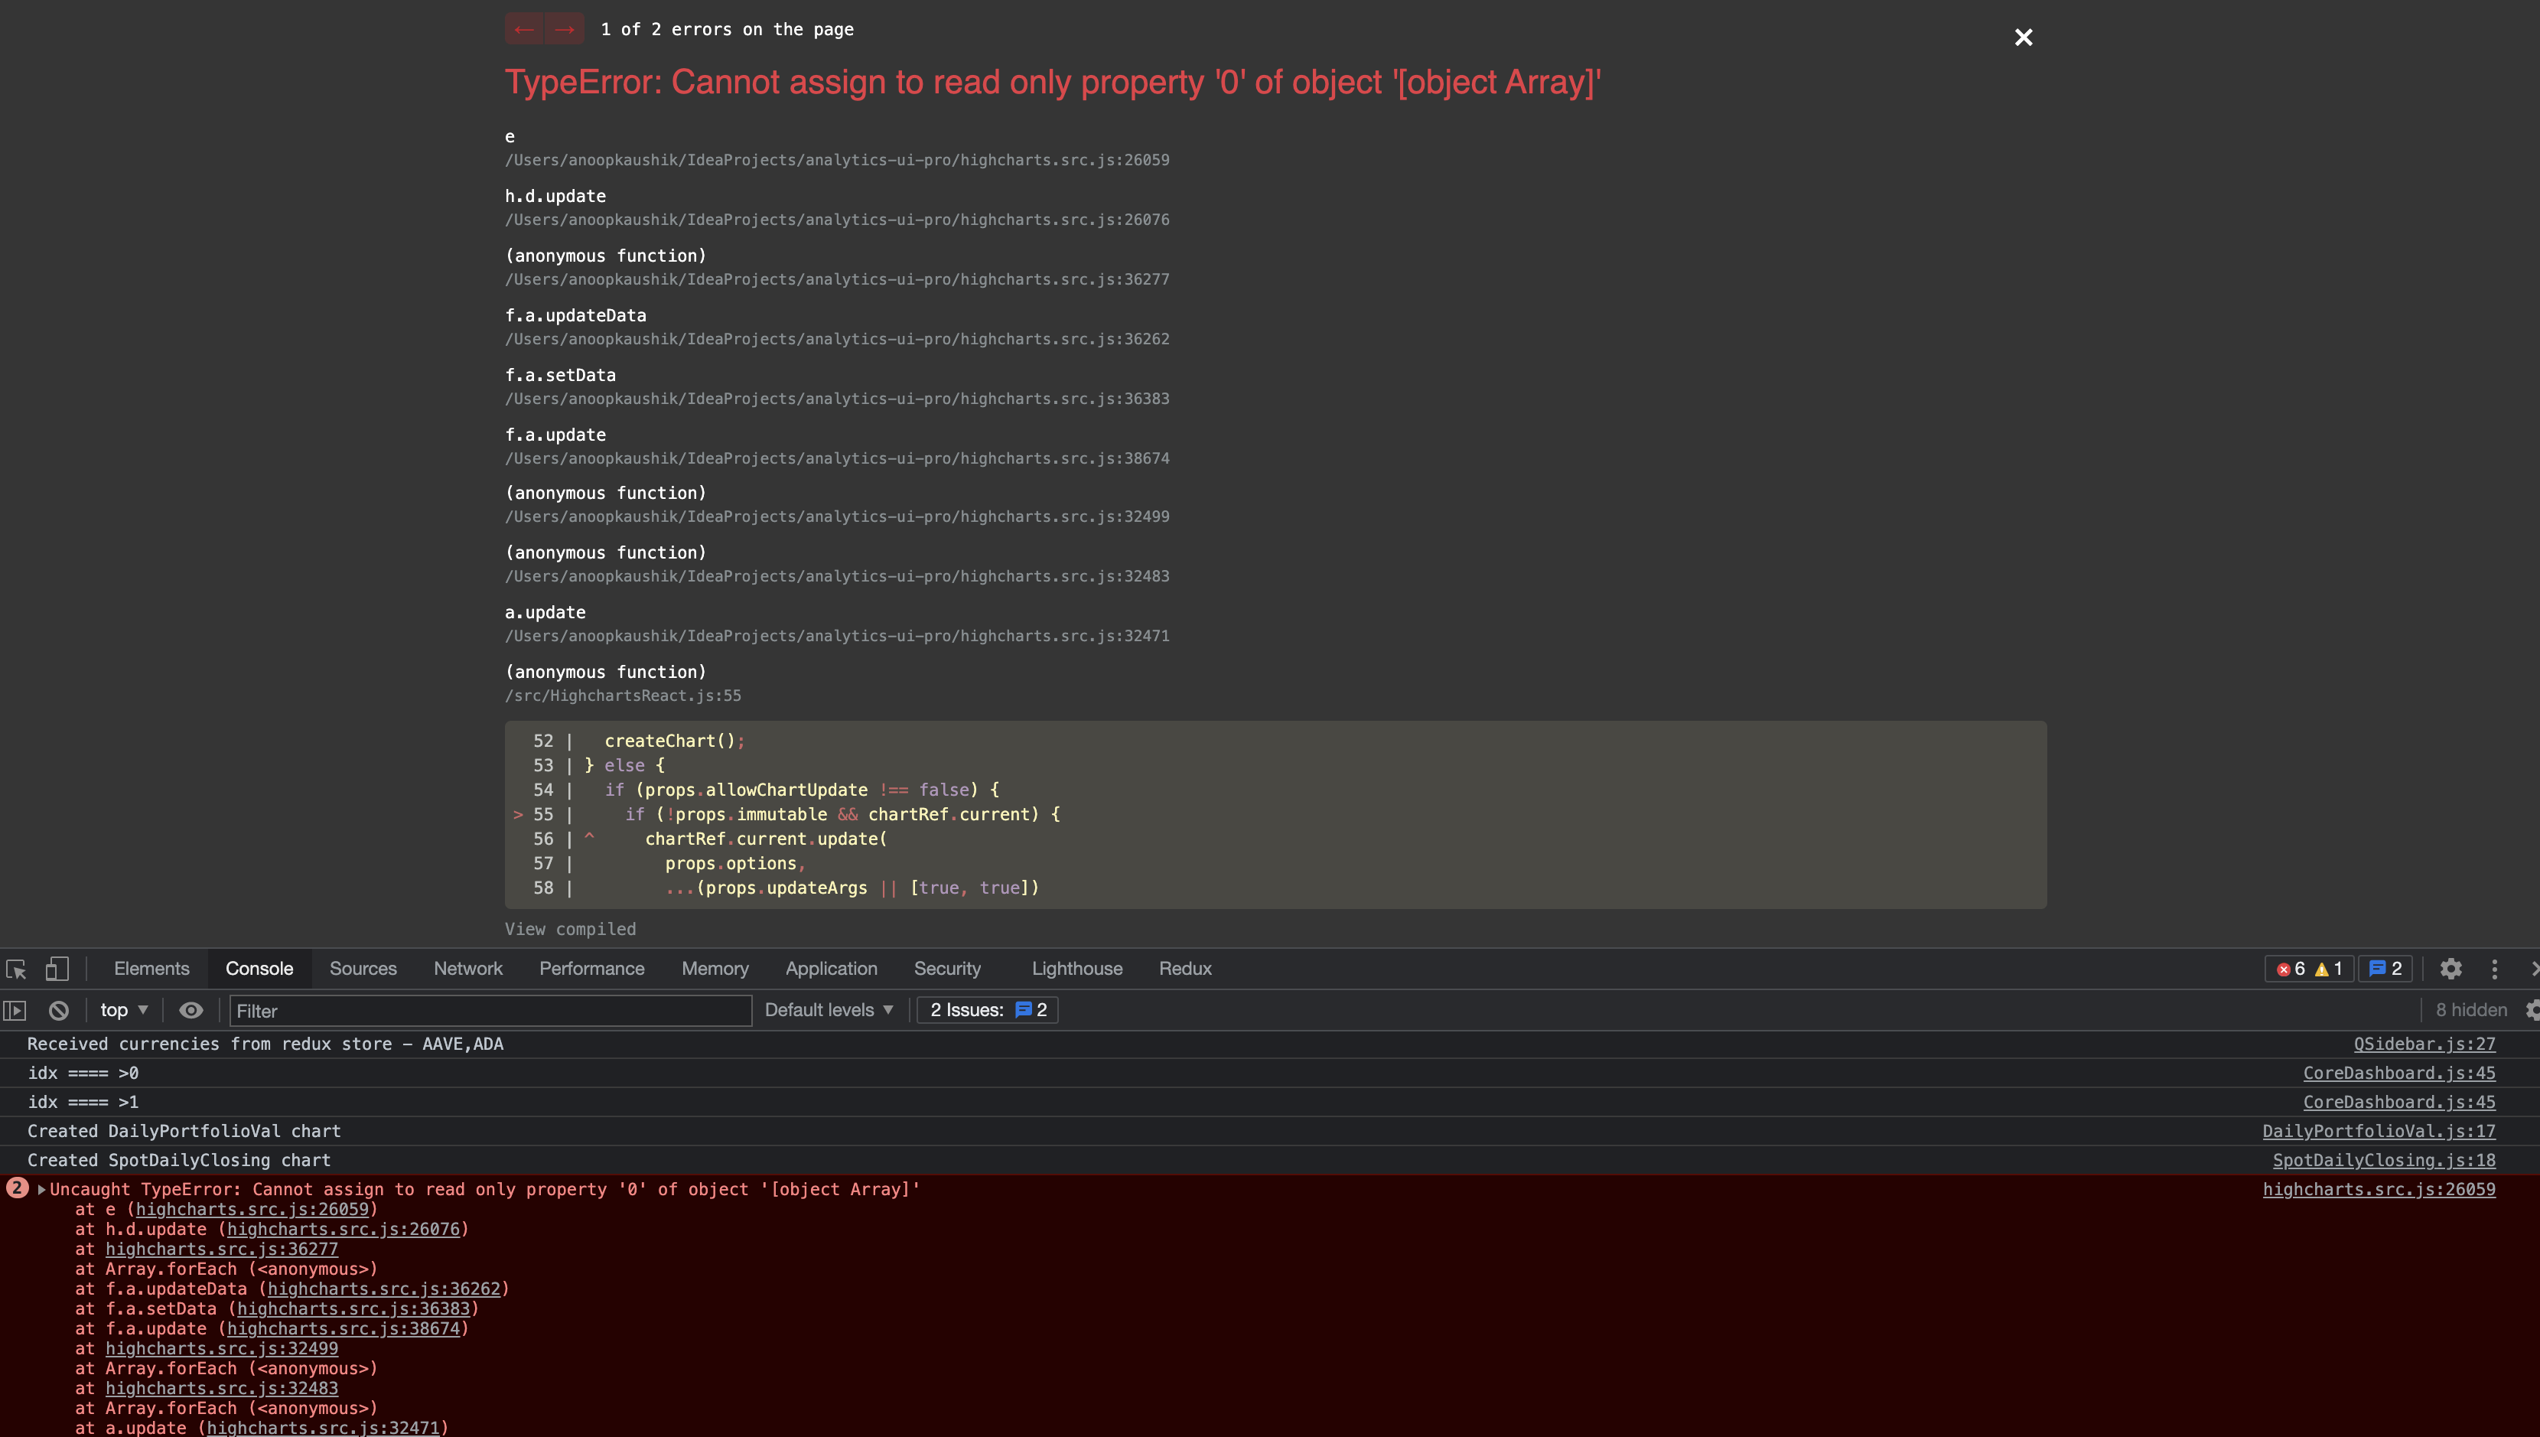Switch to the Redux tab
The width and height of the screenshot is (2540, 1437).
coord(1185,969)
